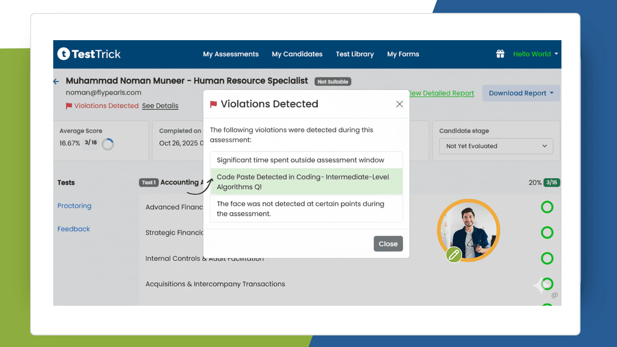This screenshot has width=617, height=347.
Task: Open the Download Report dropdown
Action: point(521,93)
